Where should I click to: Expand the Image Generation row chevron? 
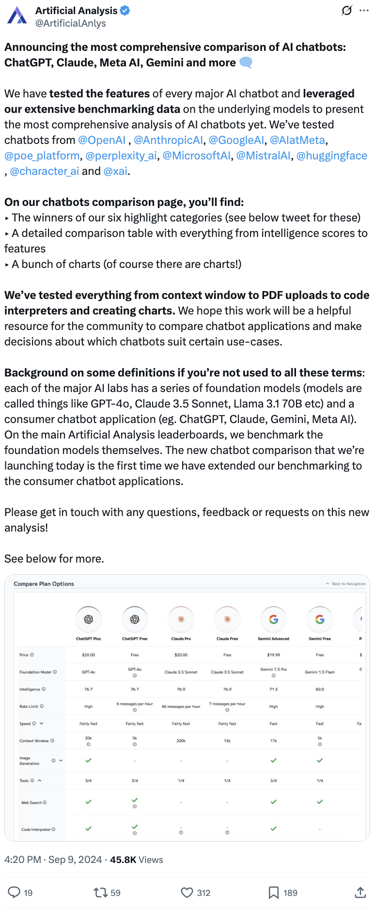(x=61, y=760)
